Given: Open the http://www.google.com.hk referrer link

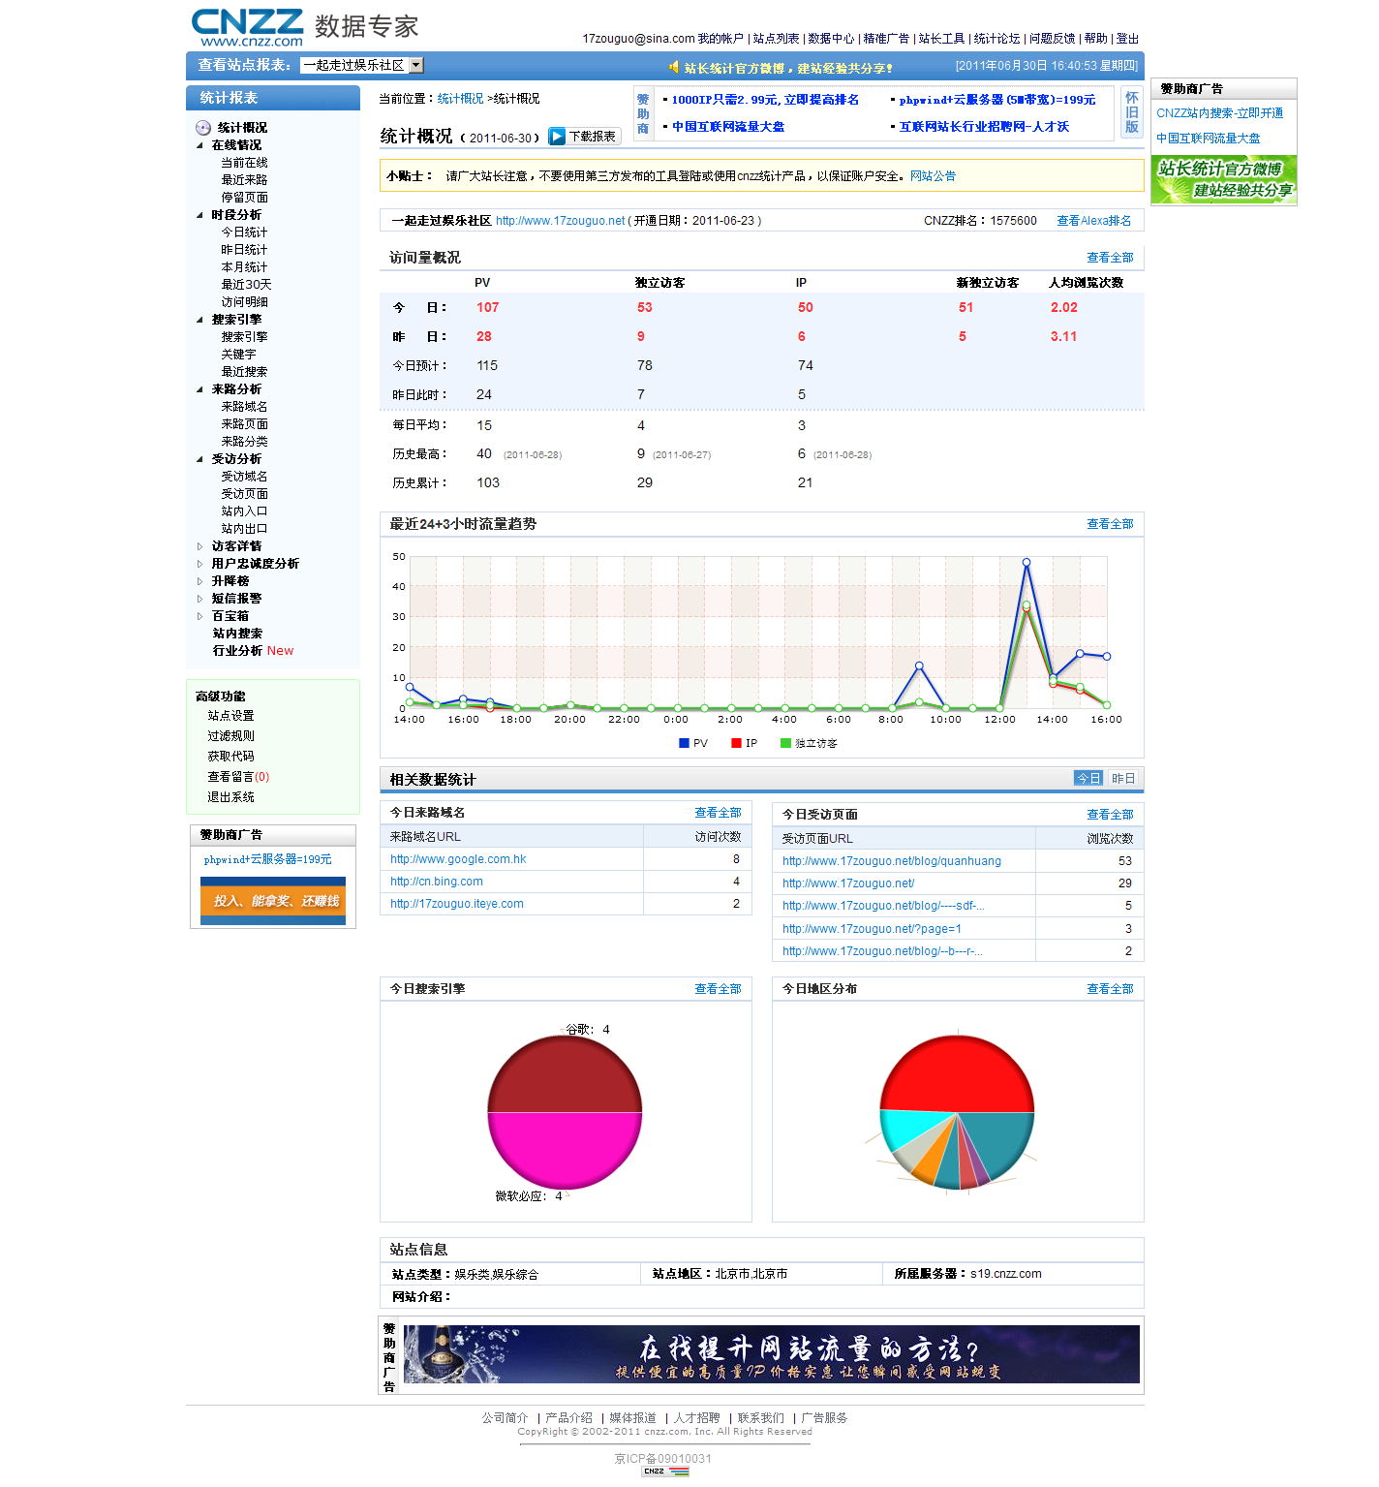Looking at the screenshot, I should (x=458, y=859).
